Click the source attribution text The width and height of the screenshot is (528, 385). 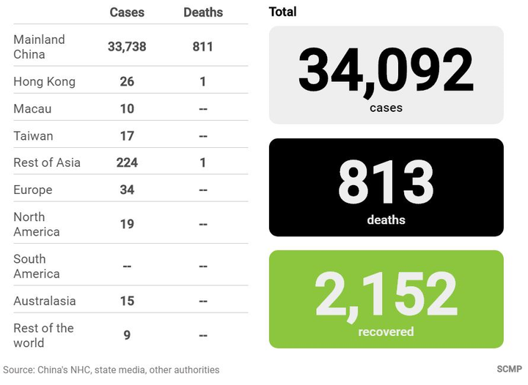pos(111,370)
